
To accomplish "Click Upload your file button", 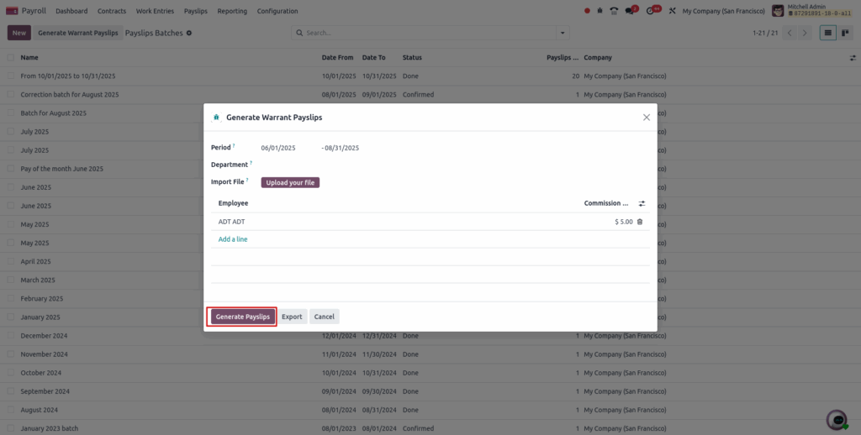I will click(x=290, y=183).
